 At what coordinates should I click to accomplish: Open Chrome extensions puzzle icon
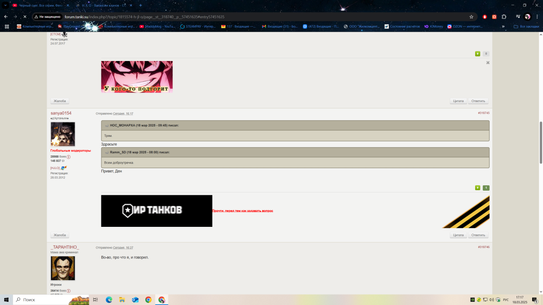[504, 17]
